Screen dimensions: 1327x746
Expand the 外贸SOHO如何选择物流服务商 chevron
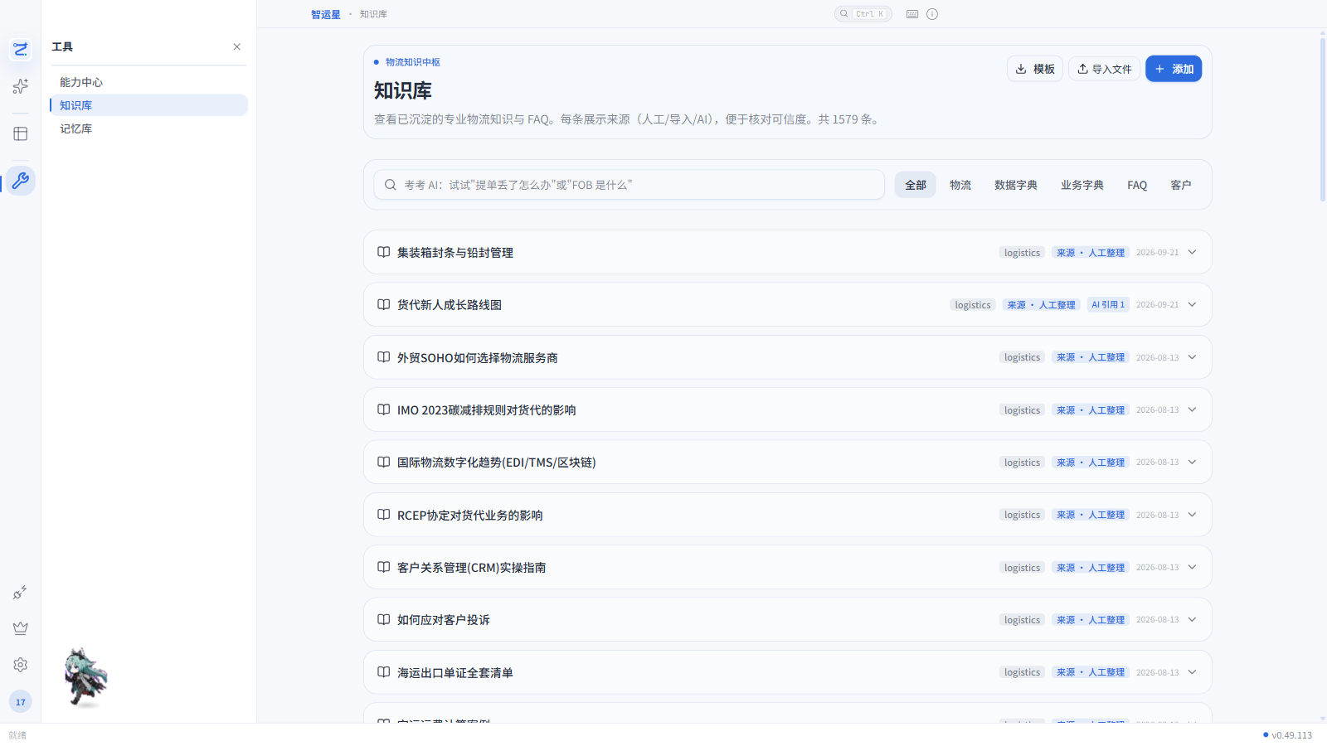click(1192, 357)
